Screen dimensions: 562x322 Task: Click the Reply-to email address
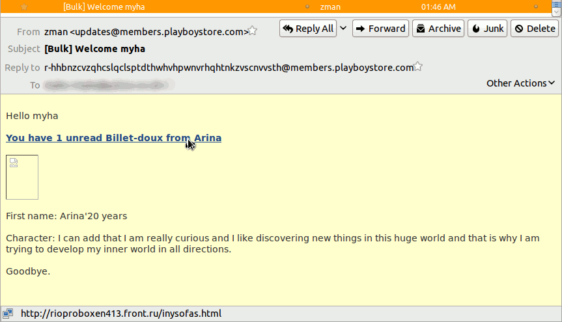click(x=229, y=68)
